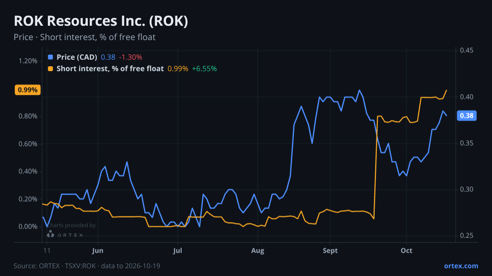Click the 0.38 price value in legend
The height and width of the screenshot is (276, 492).
pyautogui.click(x=108, y=57)
